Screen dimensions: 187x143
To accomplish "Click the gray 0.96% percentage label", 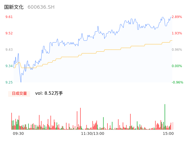I will [177, 50].
